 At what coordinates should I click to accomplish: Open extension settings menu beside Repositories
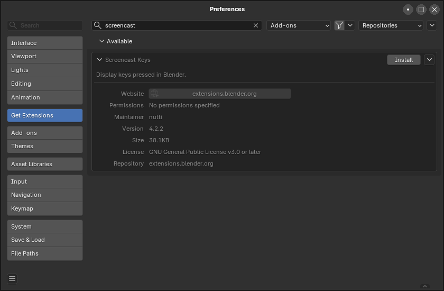[432, 25]
